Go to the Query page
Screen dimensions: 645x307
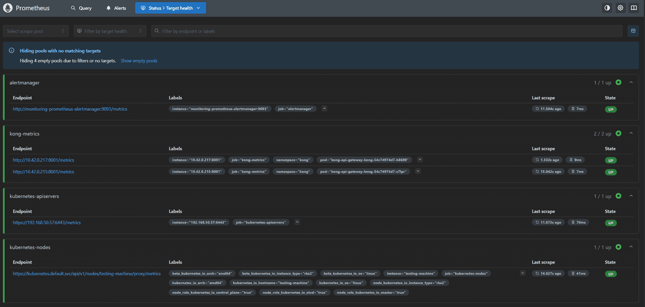click(x=81, y=8)
